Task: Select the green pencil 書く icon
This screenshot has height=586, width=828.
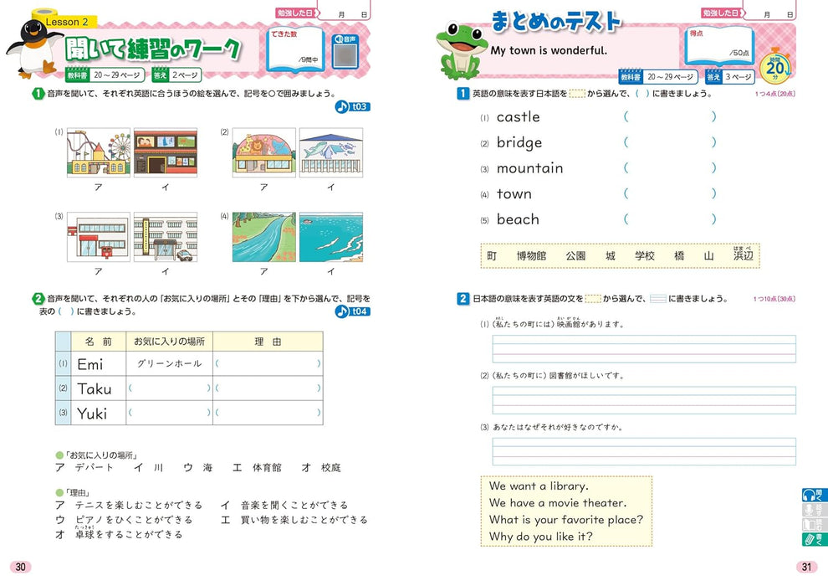Action: click(810, 540)
